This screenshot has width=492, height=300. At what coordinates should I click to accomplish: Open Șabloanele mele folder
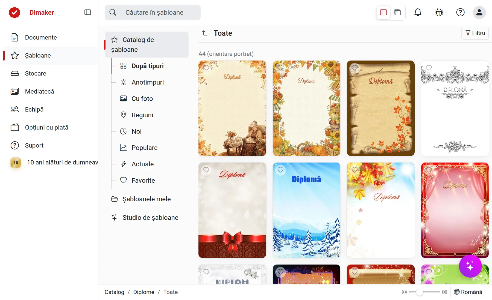[147, 199]
